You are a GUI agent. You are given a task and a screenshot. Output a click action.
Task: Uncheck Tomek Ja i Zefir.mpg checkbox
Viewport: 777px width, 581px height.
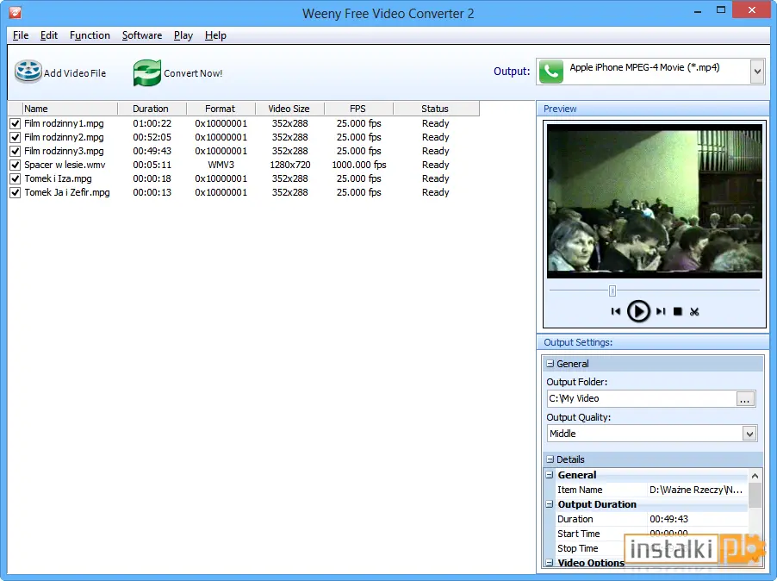tap(16, 193)
